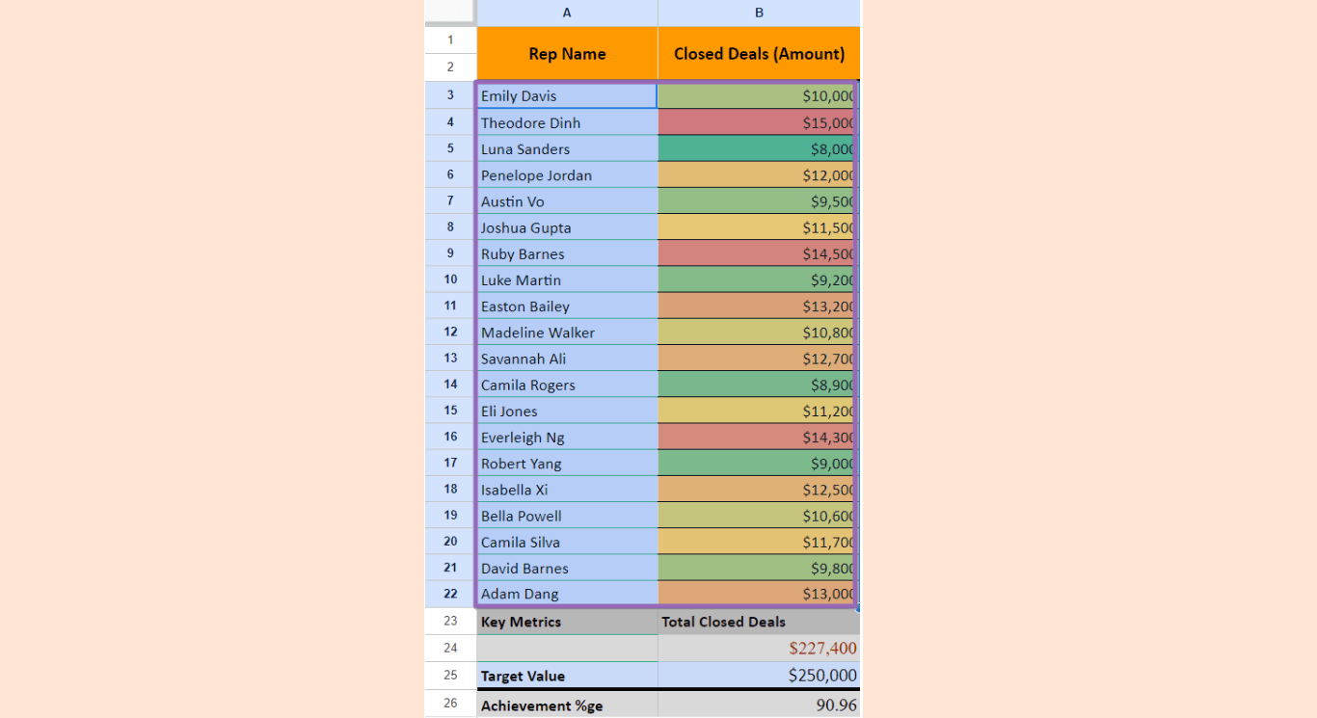The image size is (1317, 718).
Task: Click the $250,000 target cell
Action: 759,675
